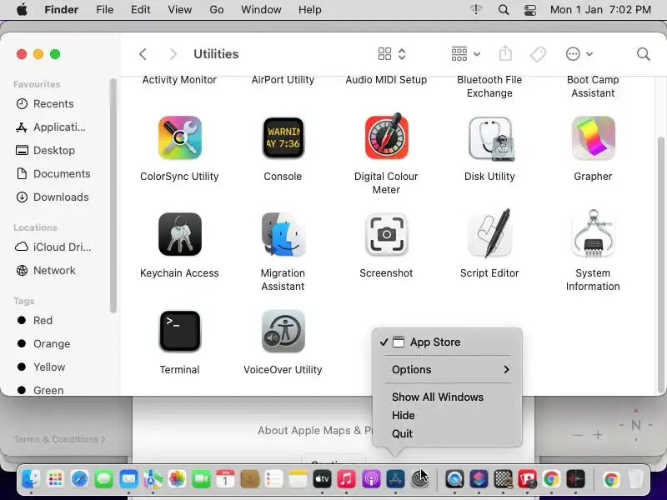Viewport: 667px width, 500px height.
Task: Open Trash in the Dock
Action: coord(635,479)
